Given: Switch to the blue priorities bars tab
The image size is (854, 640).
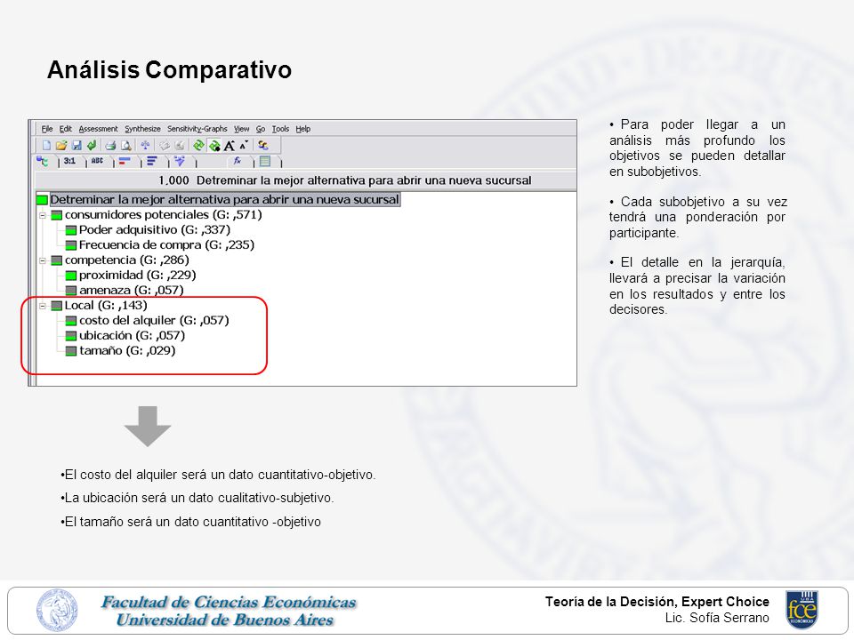Looking at the screenshot, I should 152,161.
